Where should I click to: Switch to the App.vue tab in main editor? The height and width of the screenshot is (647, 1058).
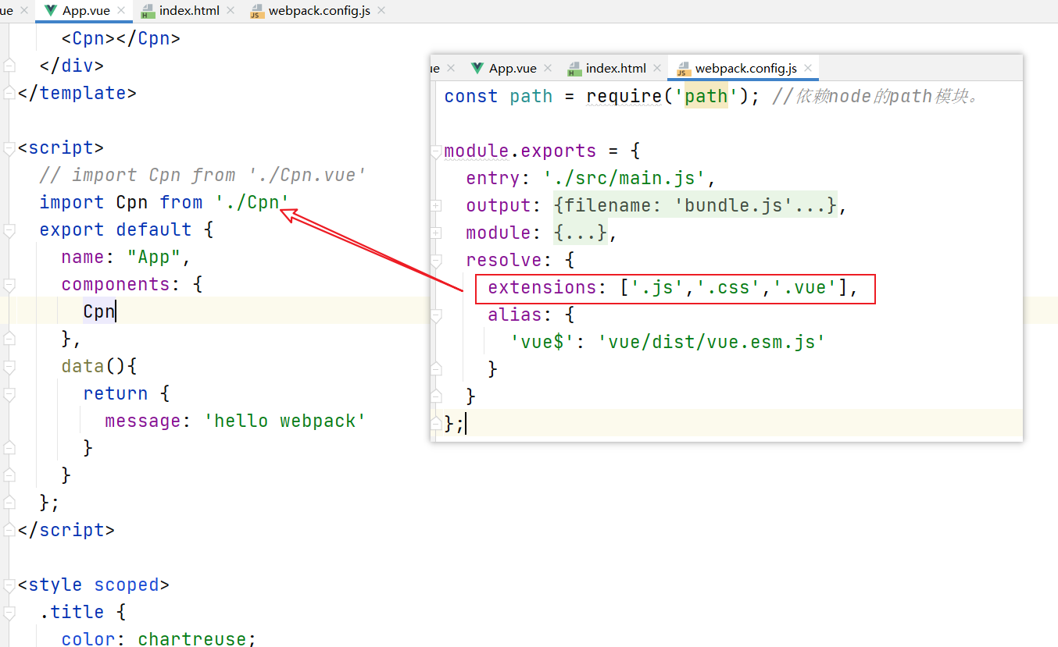[x=86, y=11]
